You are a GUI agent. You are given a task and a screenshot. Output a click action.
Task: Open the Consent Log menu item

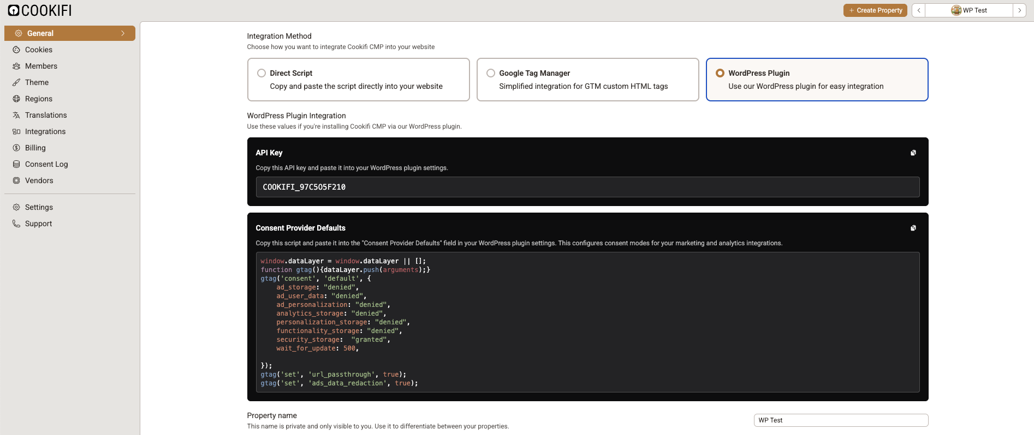[70, 164]
